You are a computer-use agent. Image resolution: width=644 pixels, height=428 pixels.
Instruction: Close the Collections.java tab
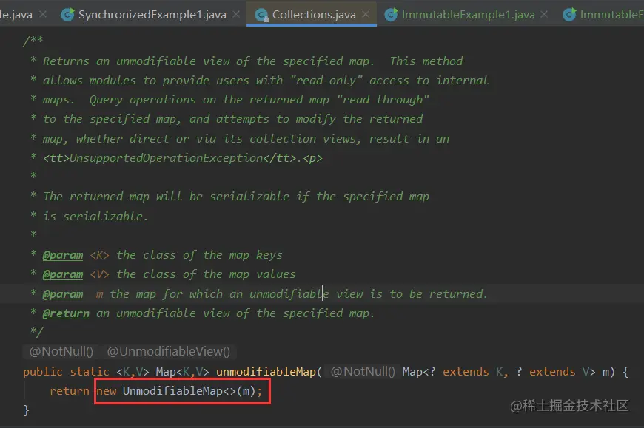tap(366, 14)
